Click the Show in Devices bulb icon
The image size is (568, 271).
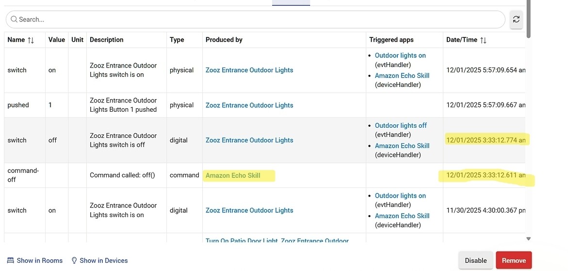tap(74, 260)
